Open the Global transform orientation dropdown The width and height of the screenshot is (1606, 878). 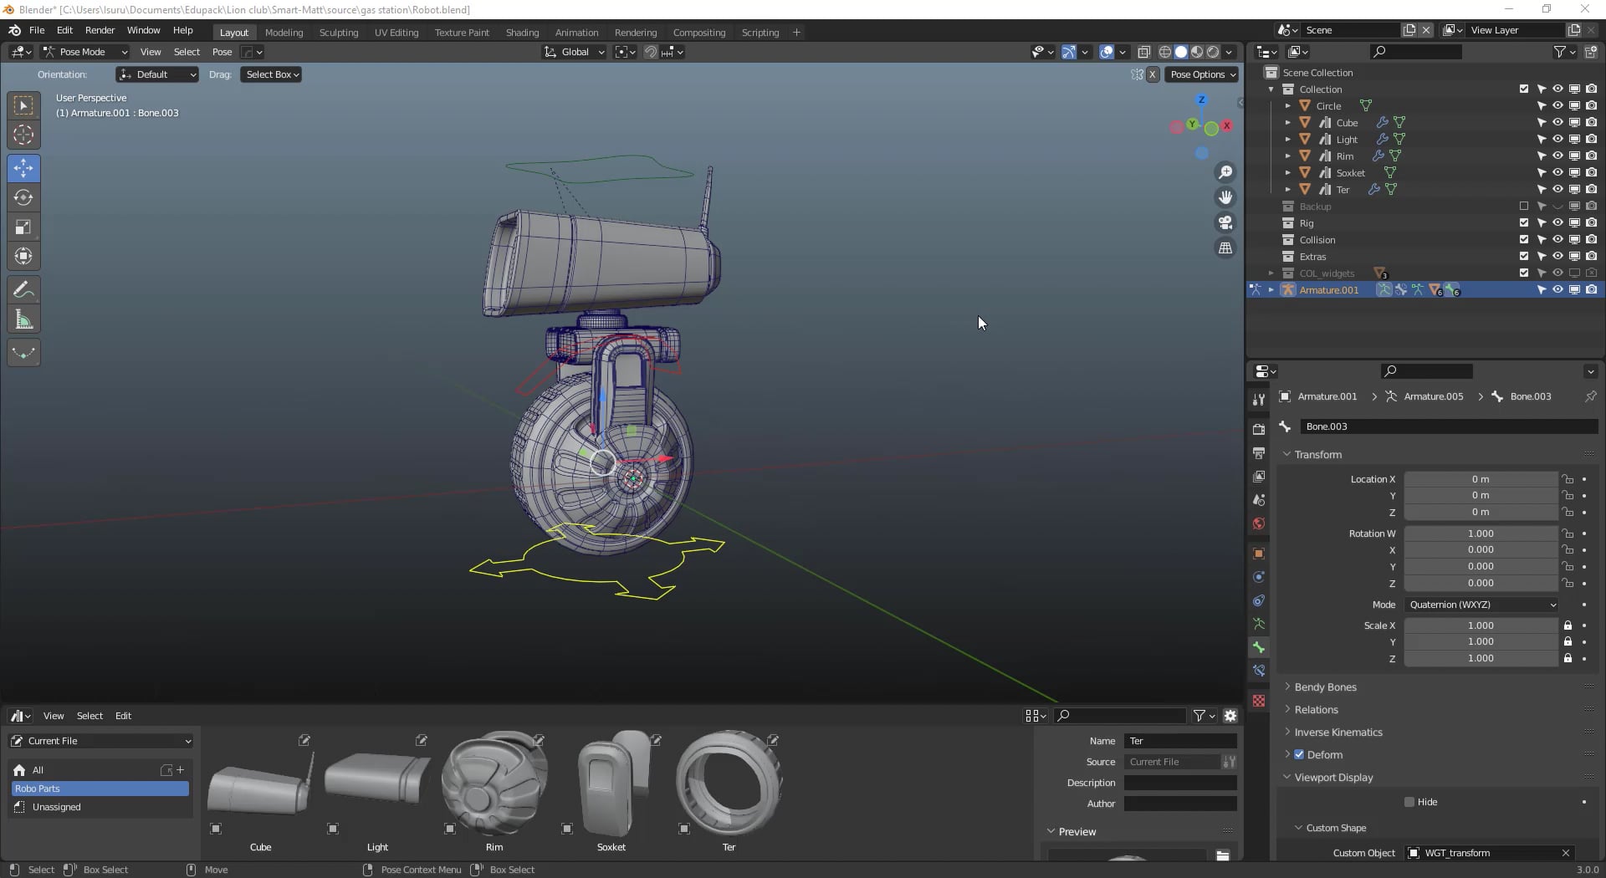pyautogui.click(x=574, y=52)
